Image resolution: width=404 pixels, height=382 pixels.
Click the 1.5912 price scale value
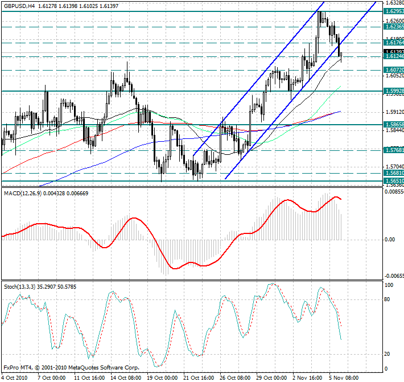394,112
